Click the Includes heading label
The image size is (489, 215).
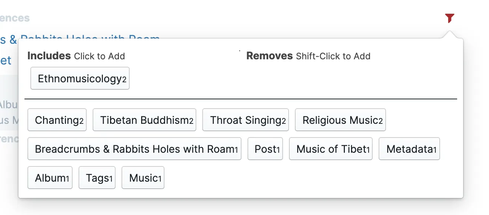pos(49,56)
